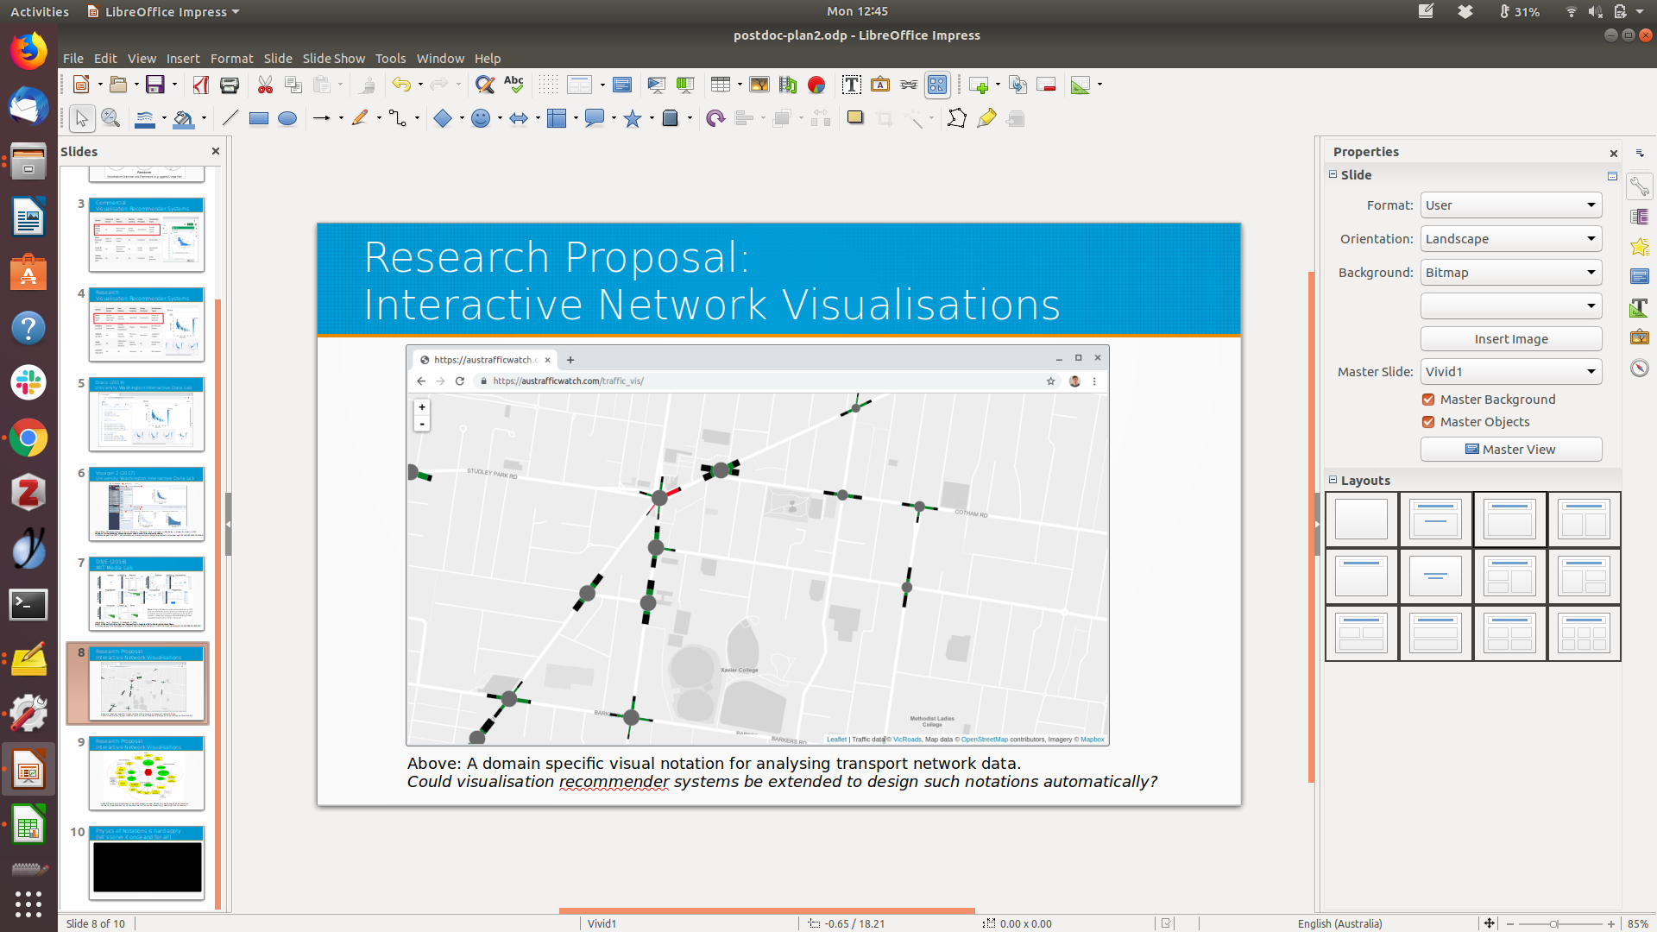Image resolution: width=1657 pixels, height=932 pixels.
Task: Uncheck the Master Objects checkbox
Action: click(x=1428, y=422)
